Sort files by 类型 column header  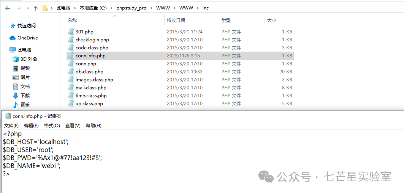[x=226, y=20]
